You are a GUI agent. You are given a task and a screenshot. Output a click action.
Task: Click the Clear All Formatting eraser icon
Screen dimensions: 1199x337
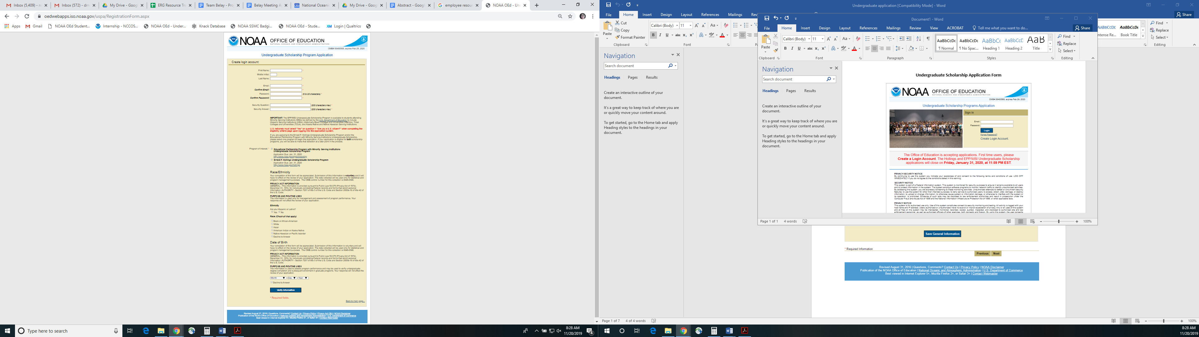coord(858,39)
